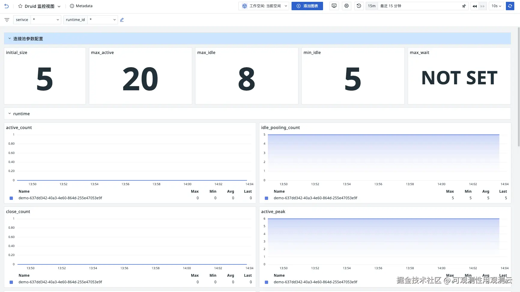Click the add chart button
Screen dimensions: 520x292
307,6
